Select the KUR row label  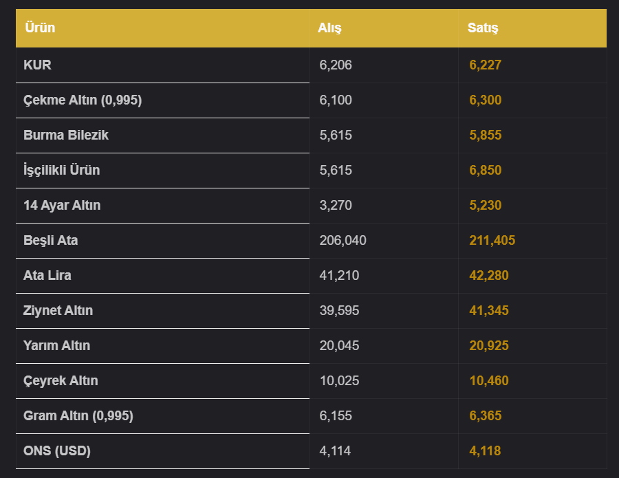pyautogui.click(x=38, y=65)
